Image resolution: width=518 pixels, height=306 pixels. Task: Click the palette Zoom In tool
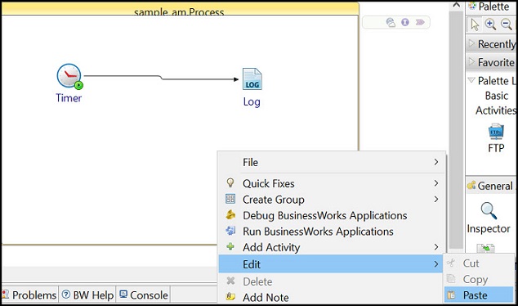490,25
